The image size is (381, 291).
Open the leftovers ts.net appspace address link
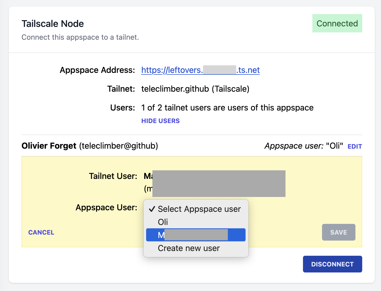click(x=200, y=70)
